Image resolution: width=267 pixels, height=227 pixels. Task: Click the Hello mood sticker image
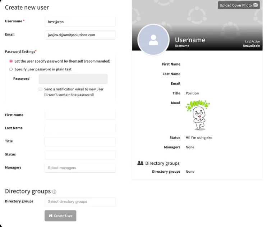(198, 115)
